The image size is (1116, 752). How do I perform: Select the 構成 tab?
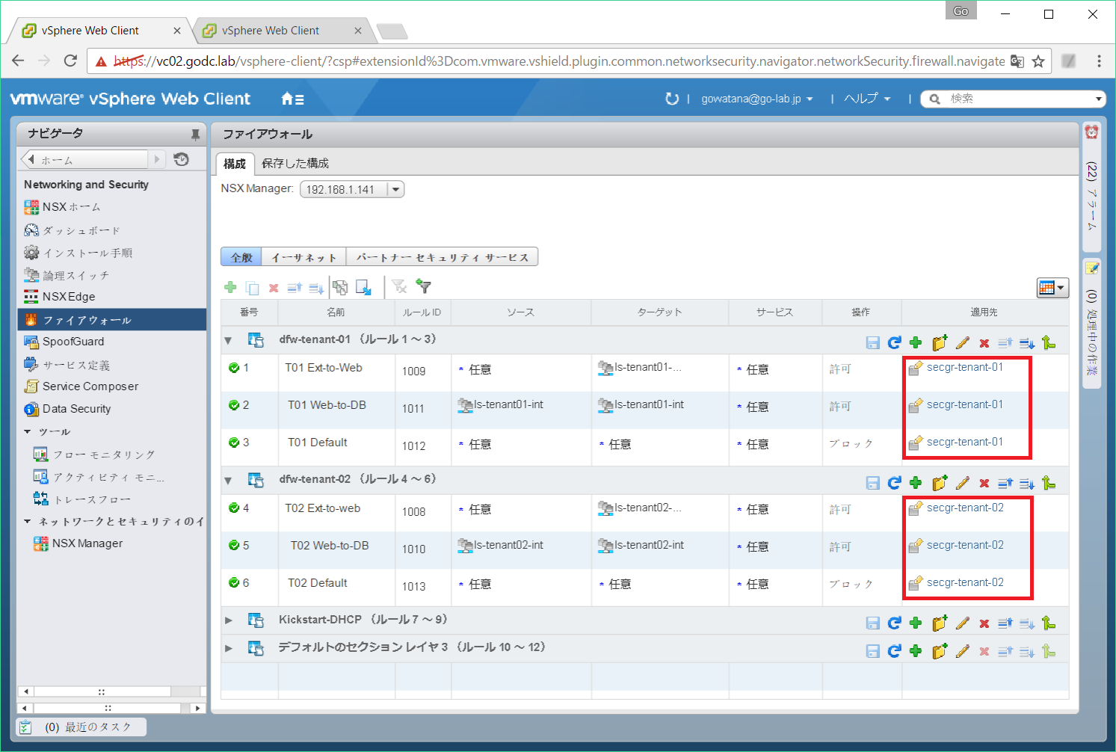pos(235,163)
